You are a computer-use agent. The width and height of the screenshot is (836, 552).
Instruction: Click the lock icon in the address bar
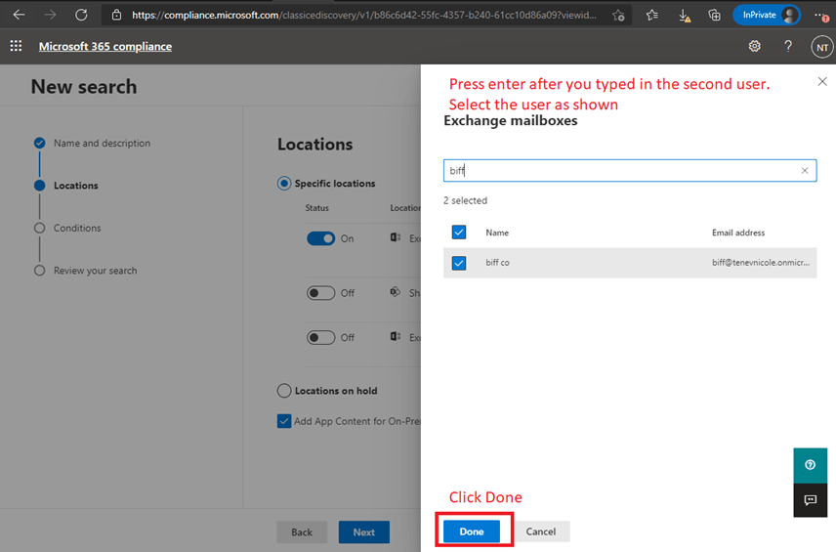116,15
